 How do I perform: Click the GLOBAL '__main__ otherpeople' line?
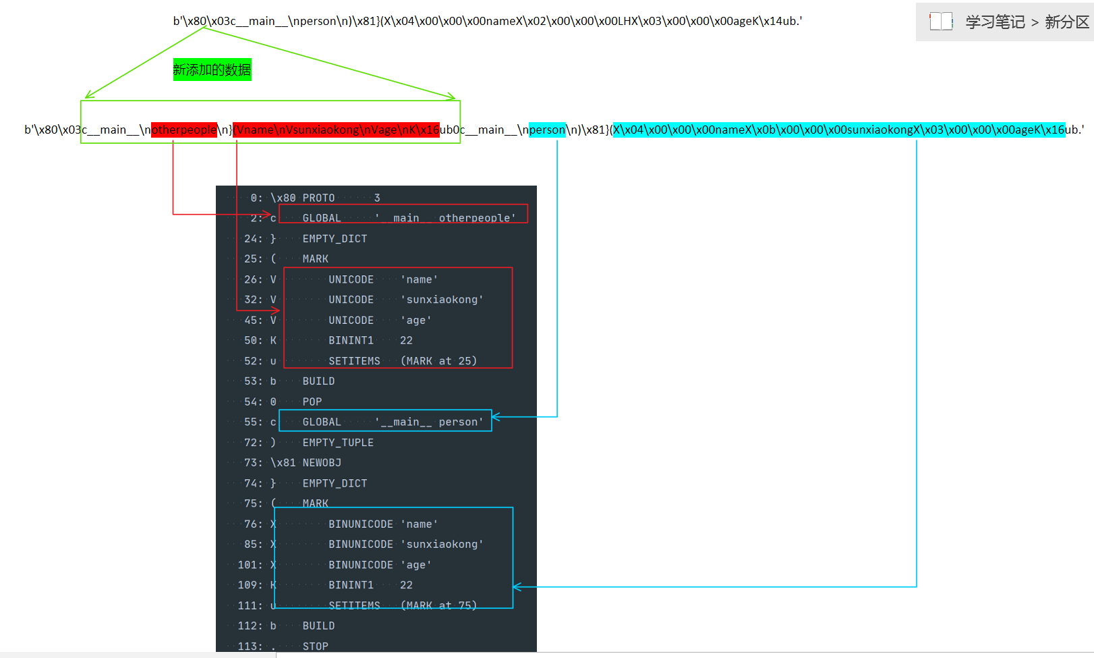tap(403, 218)
